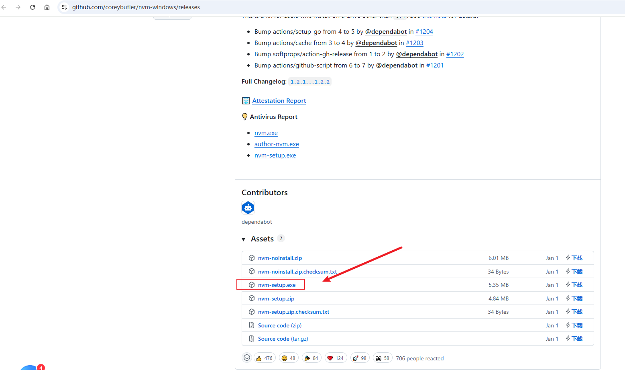Toggle the heart reaction with 124

pos(336,358)
